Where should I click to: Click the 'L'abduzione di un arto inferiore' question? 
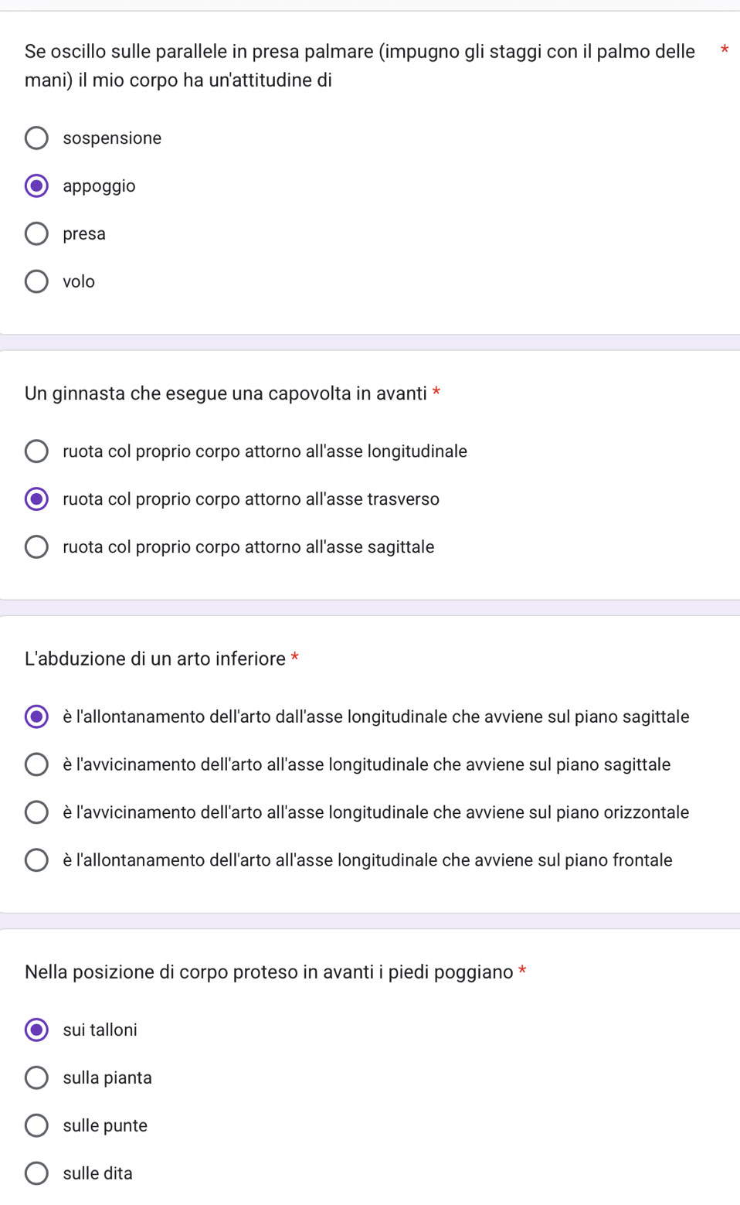[154, 659]
